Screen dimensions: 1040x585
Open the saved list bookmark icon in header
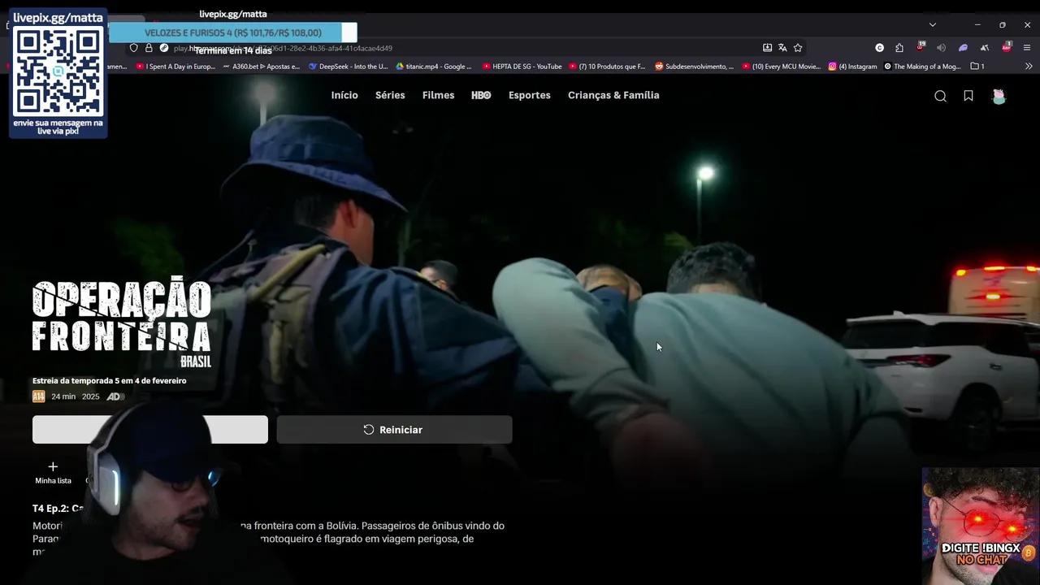[968, 96]
